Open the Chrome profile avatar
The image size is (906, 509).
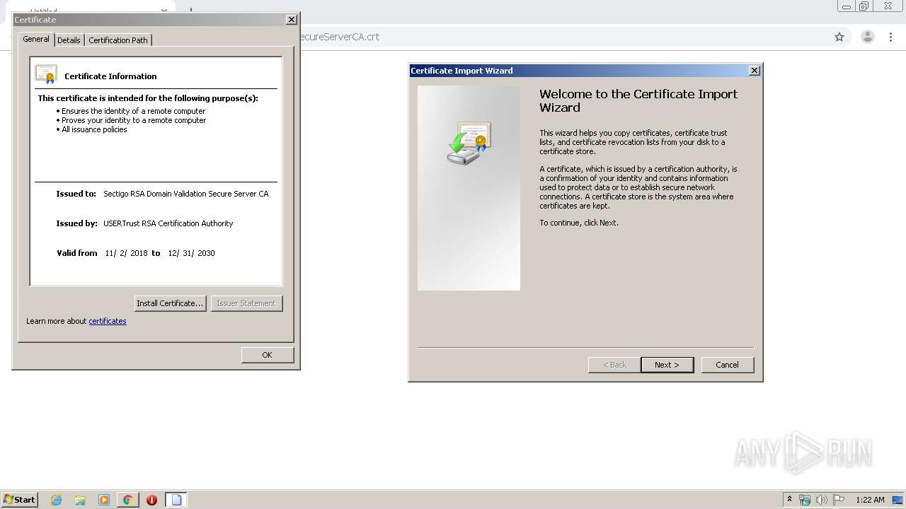868,37
